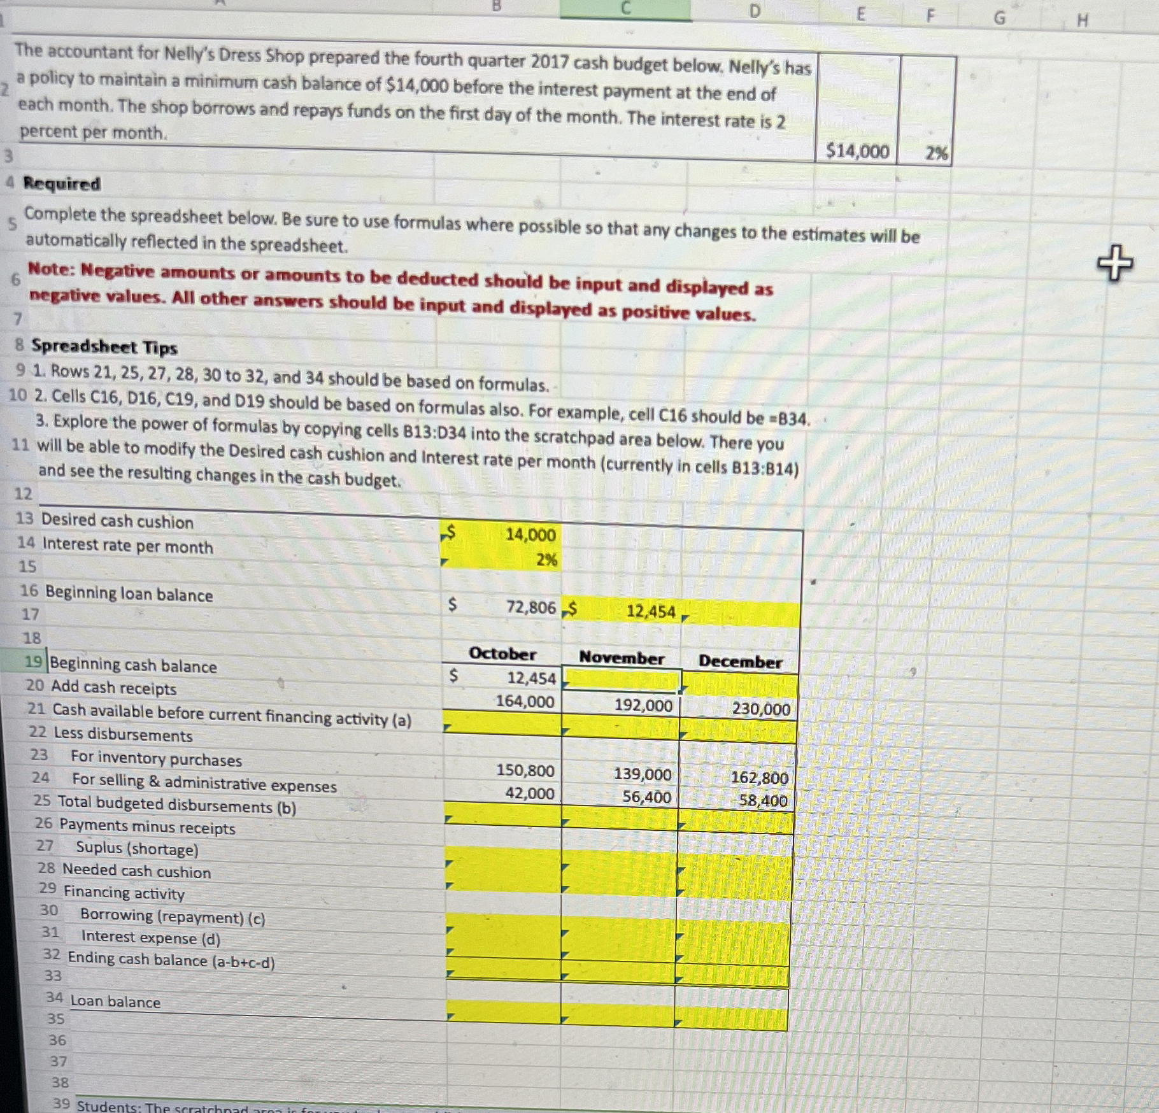The width and height of the screenshot is (1159, 1113).
Task: Click November inventory purchases 139,000
Action: coord(620,774)
